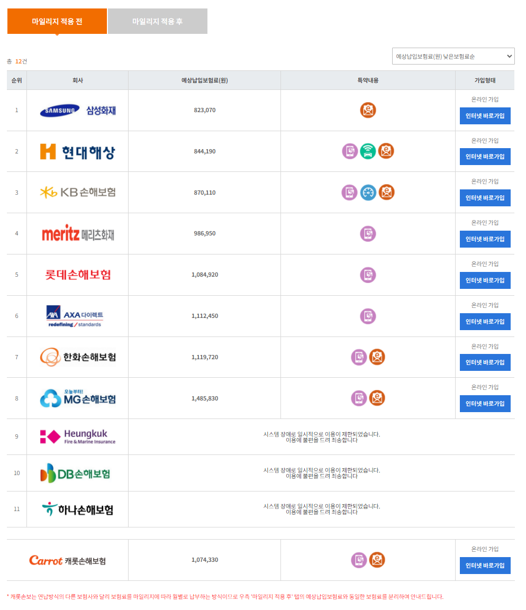
Task: Click the 총 12건 result count
Action: click(x=17, y=61)
